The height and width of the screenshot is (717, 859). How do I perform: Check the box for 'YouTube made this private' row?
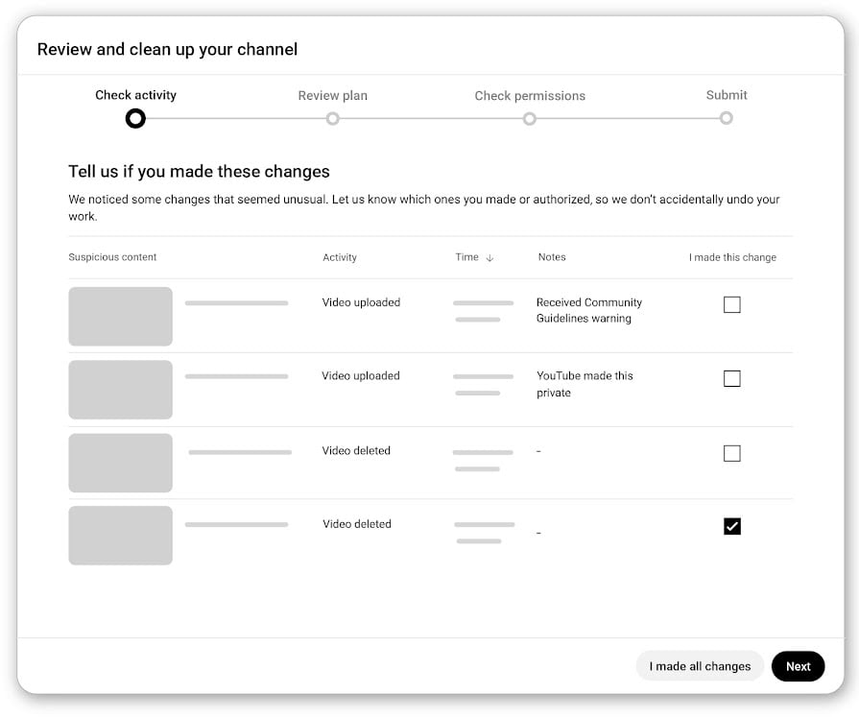point(732,378)
